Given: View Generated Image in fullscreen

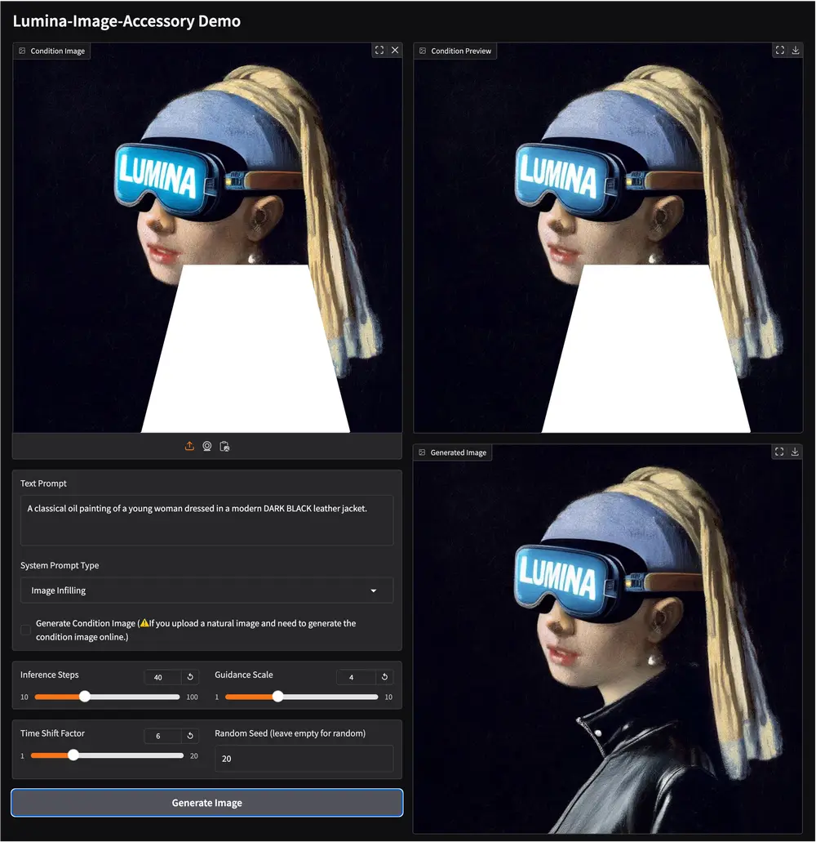Looking at the screenshot, I should point(780,452).
